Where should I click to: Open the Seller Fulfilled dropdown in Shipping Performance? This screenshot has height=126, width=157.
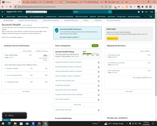[146, 51]
